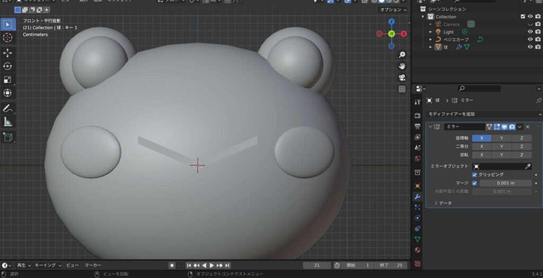Screen dimensions: 543x278
Task: Select the Annotate pencil tool
Action: point(8,108)
